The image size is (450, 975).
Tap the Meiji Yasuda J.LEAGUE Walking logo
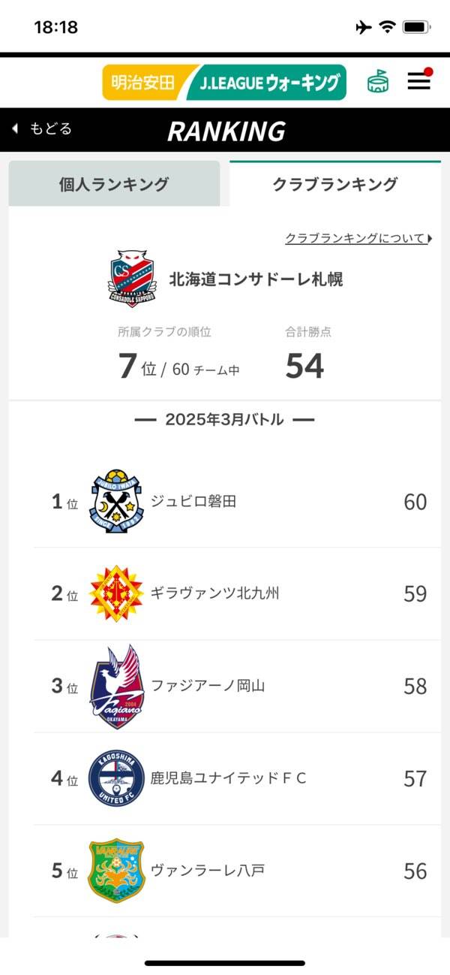224,83
